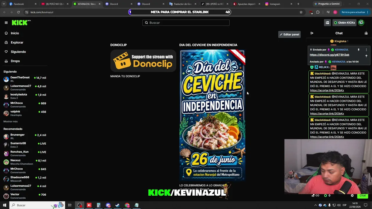Show hidden system tray icons
The image size is (372, 209).
point(316,205)
